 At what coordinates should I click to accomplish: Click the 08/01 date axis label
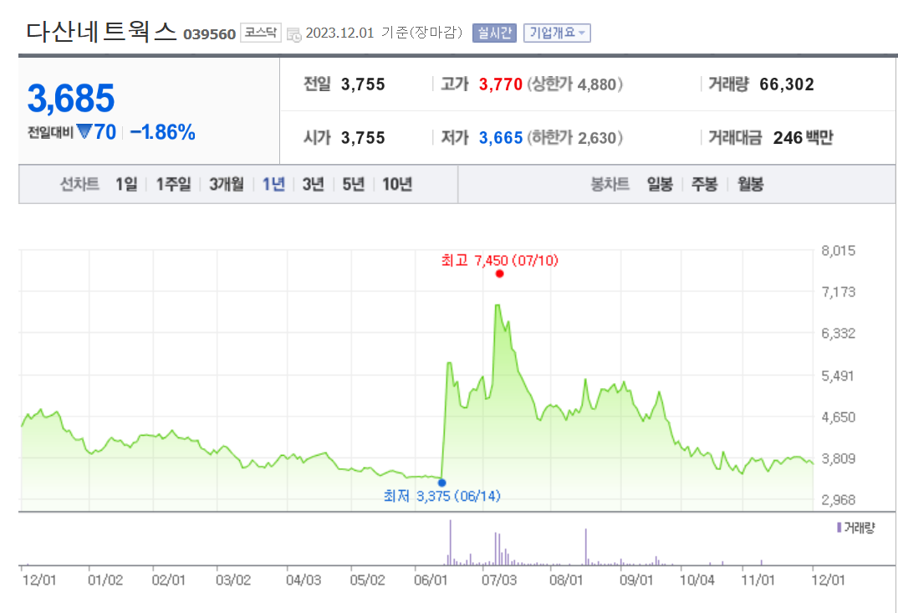point(566,580)
